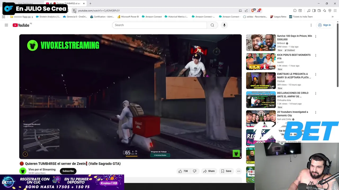Expand the hidden bookmarks overflow chevron
Screen dimensions: 339x190
332,17
